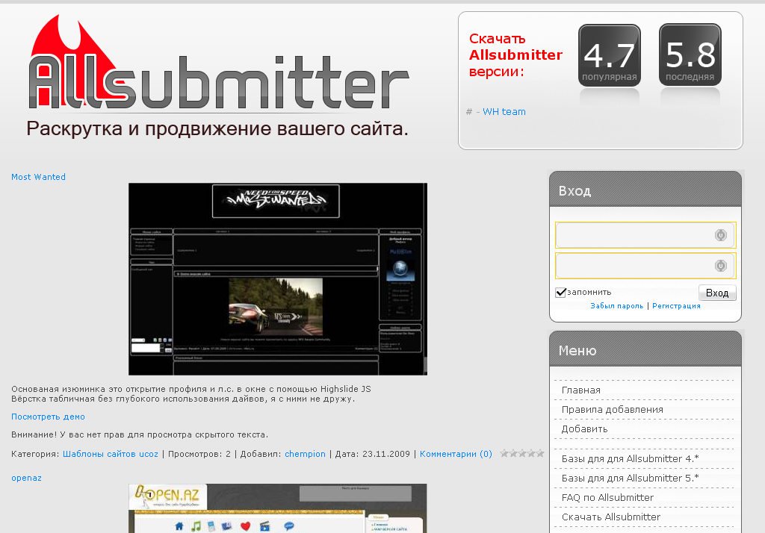Open the 'Забыл пароль' link
Screen dimensions: 765x533
point(616,306)
